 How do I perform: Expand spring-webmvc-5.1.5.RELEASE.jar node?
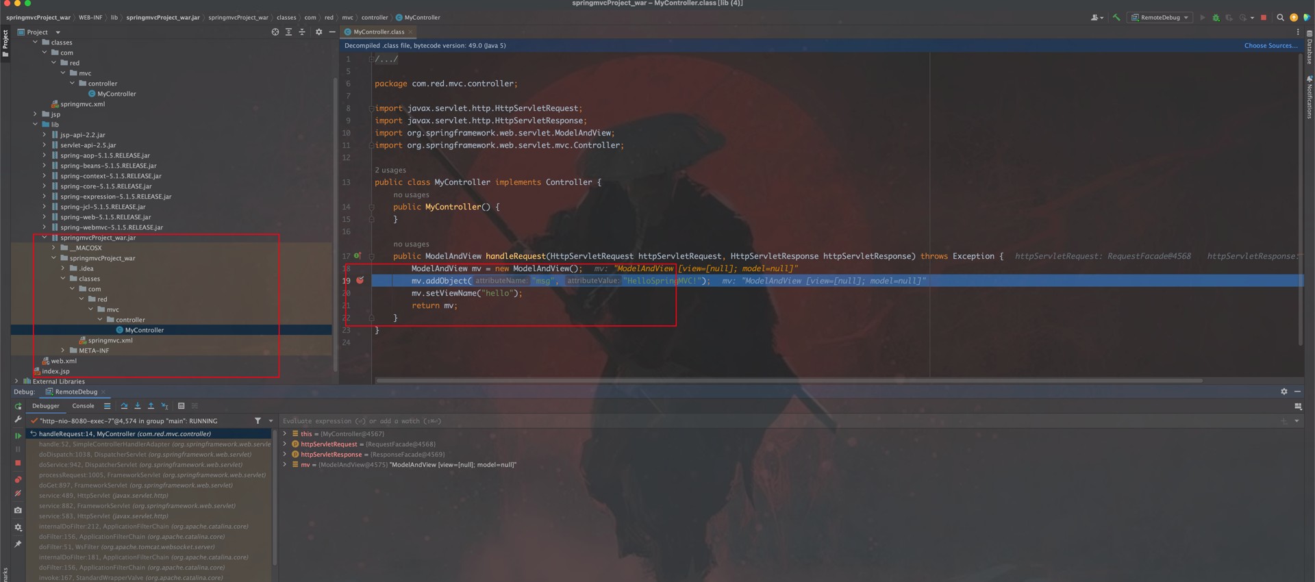(45, 227)
